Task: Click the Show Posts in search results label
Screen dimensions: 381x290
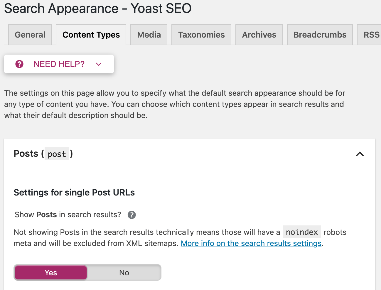Action: [68, 215]
